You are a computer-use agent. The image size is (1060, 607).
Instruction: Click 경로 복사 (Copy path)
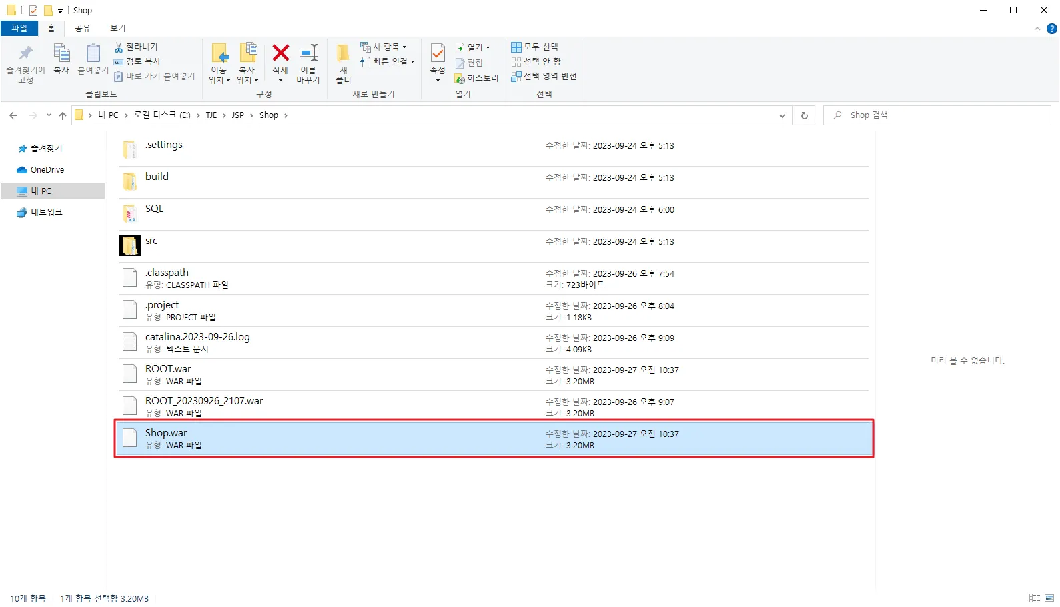point(137,61)
